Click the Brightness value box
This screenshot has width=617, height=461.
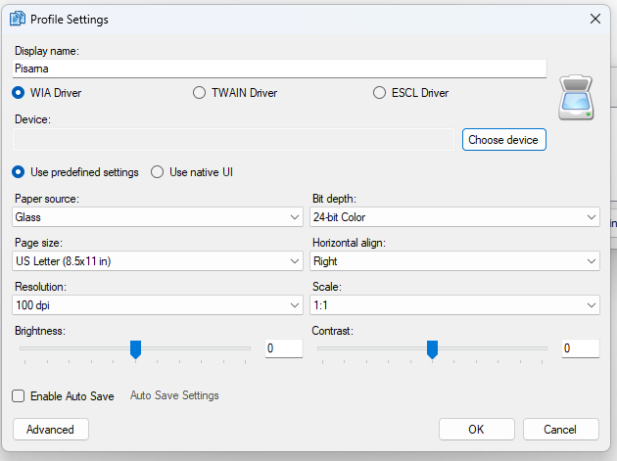tap(284, 348)
